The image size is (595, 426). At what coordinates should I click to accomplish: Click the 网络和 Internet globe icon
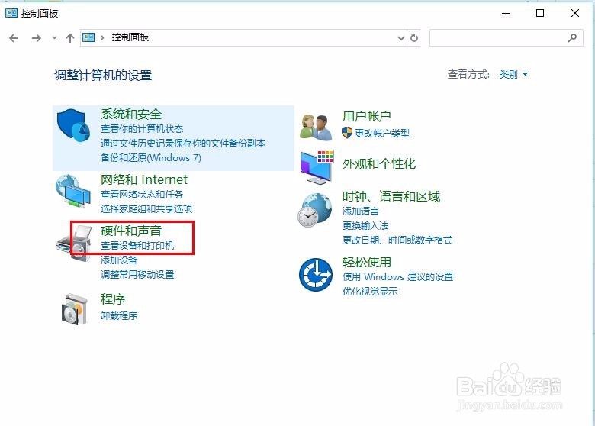tap(73, 191)
